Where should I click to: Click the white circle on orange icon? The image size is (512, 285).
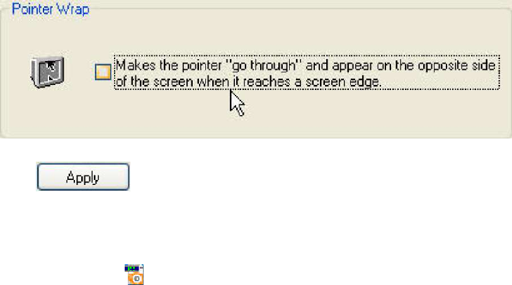coord(137,279)
